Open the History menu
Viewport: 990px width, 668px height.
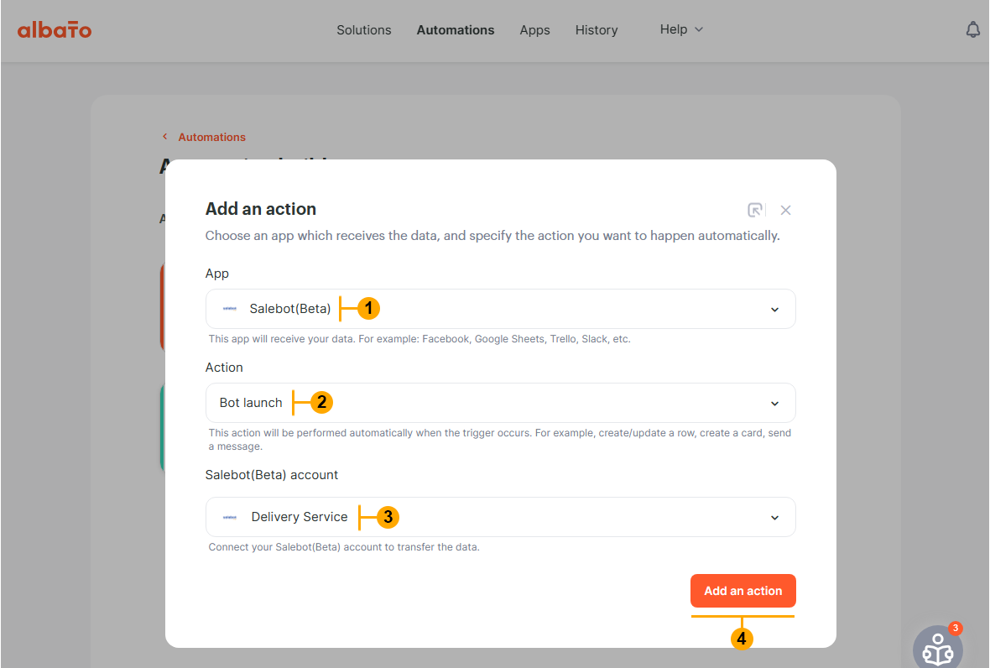click(596, 29)
